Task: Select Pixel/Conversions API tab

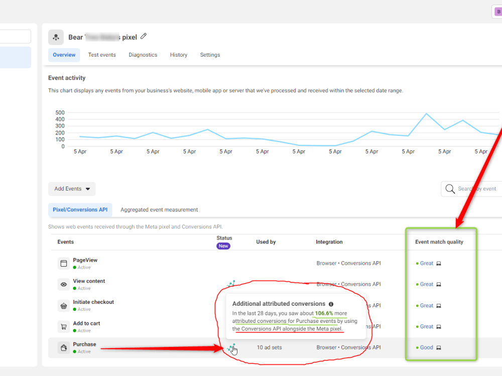Action: pos(80,210)
